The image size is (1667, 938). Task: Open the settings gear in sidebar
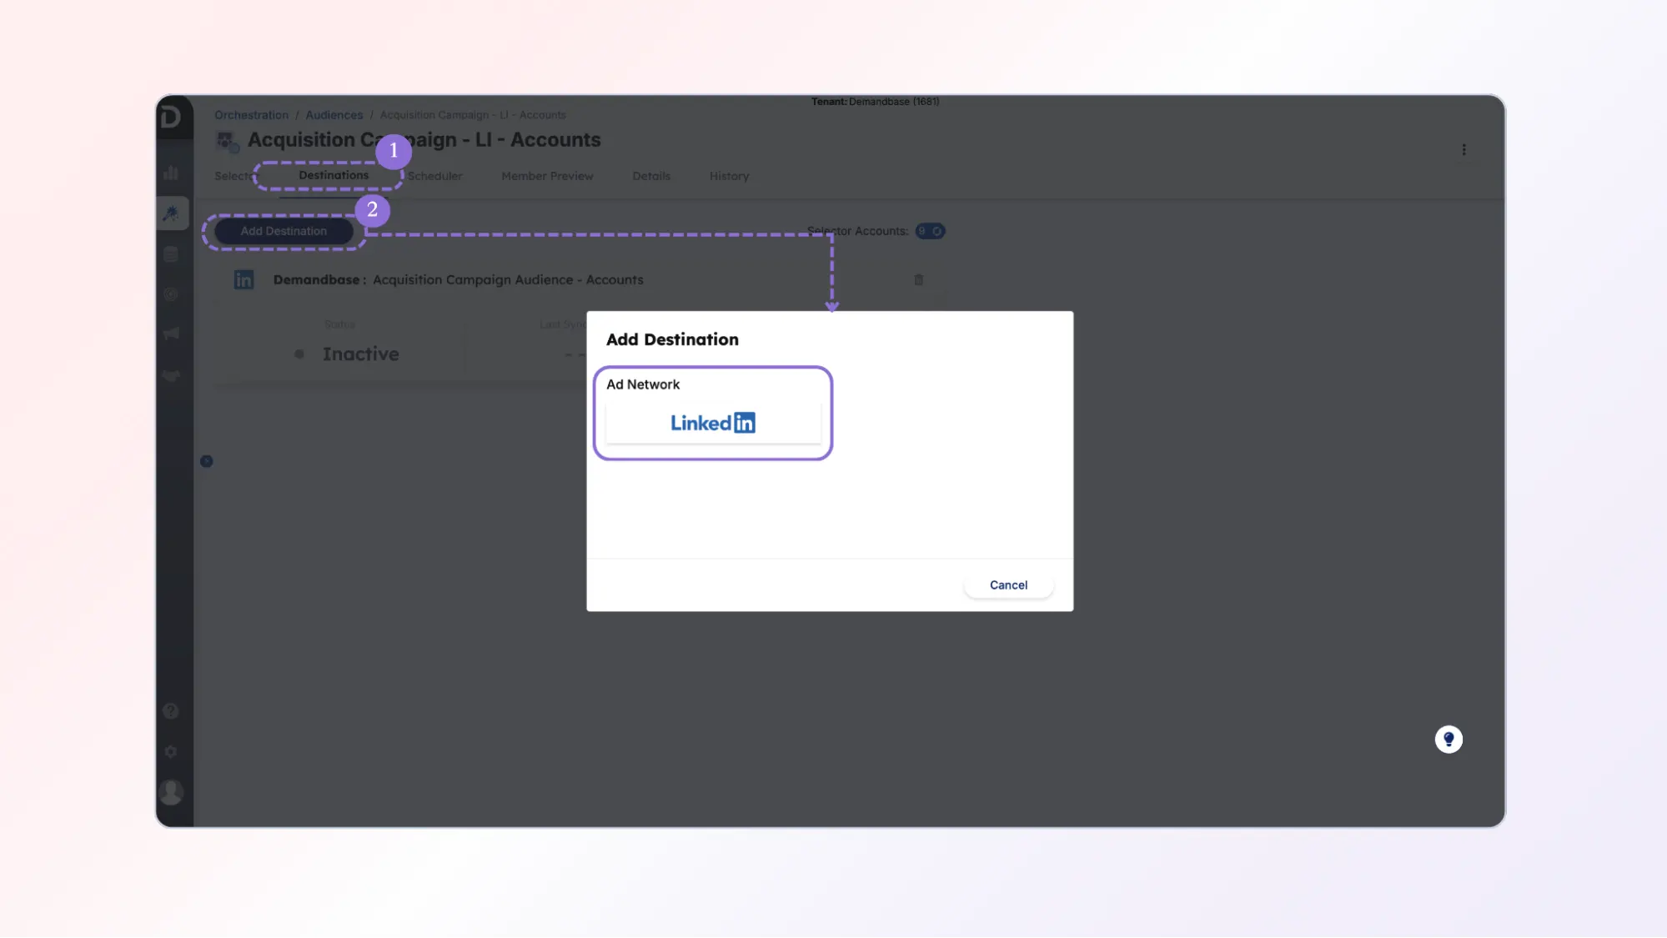coord(171,751)
